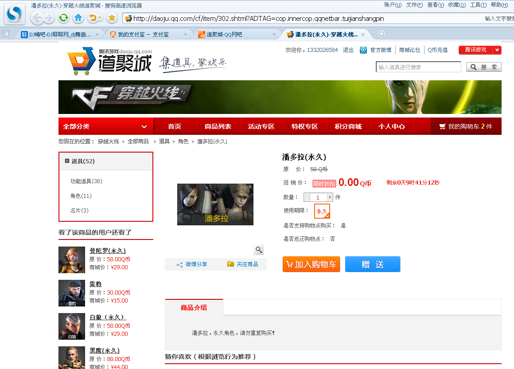Open the 特权专区 navigation item

pyautogui.click(x=304, y=126)
